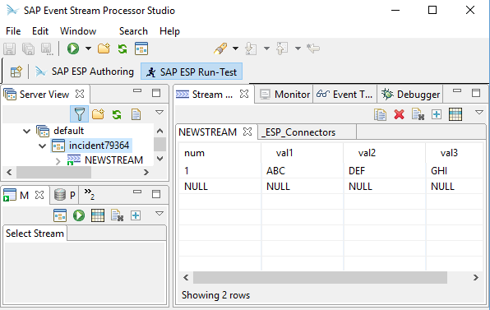Open the Search menu
The height and width of the screenshot is (310, 490).
pos(133,31)
